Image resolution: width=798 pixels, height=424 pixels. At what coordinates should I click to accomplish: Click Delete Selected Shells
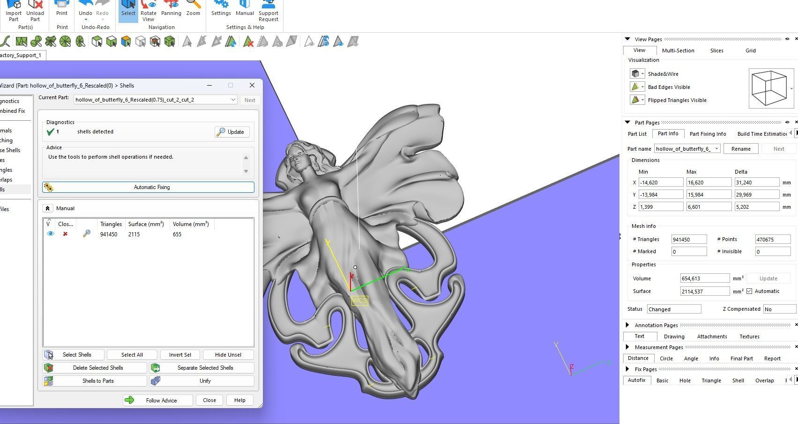pos(95,368)
